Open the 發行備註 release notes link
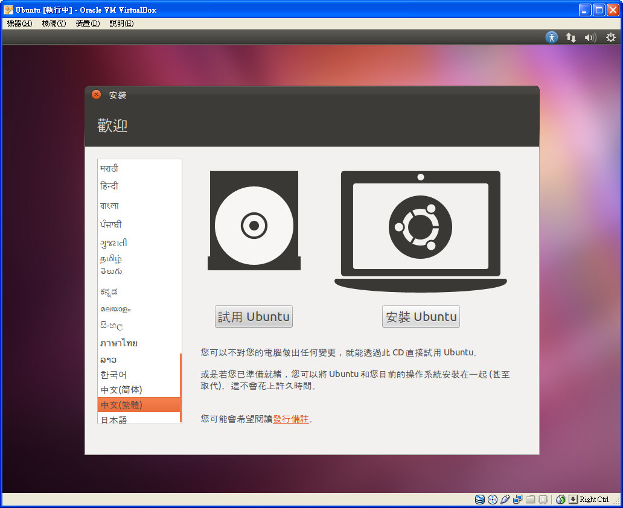Screen dimensions: 623x508 290,419
